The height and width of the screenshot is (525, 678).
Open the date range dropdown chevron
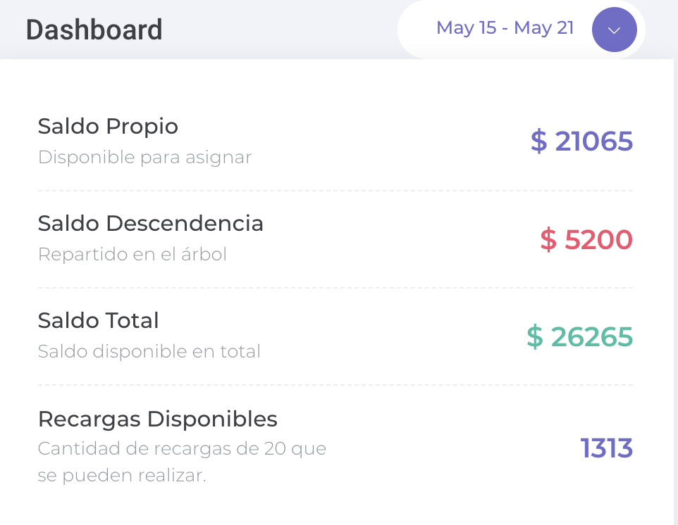(614, 30)
